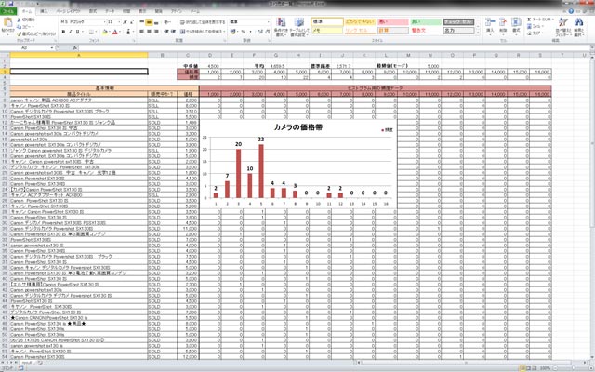Decrease font size with small A
The height and width of the screenshot is (372, 595).
tap(132, 22)
